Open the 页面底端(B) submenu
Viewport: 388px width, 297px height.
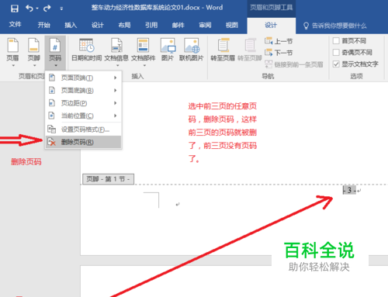click(x=83, y=90)
